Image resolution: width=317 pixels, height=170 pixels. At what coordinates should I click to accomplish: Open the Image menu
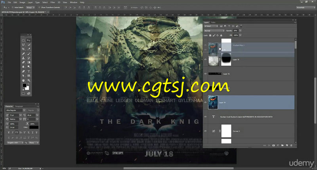click(22, 2)
